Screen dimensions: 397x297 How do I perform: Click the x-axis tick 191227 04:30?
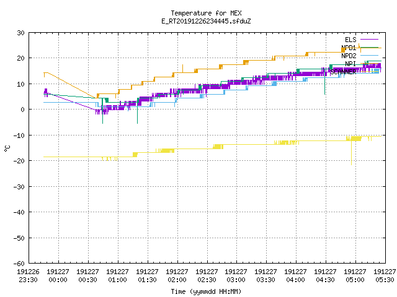325,276
